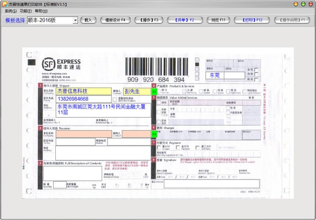Open the 帮助(H) menu
The image size is (316, 220).
click(41, 11)
